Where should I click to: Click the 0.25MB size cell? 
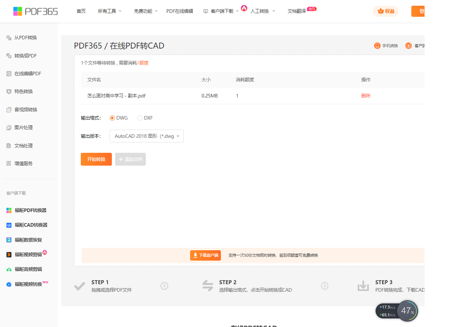point(209,96)
